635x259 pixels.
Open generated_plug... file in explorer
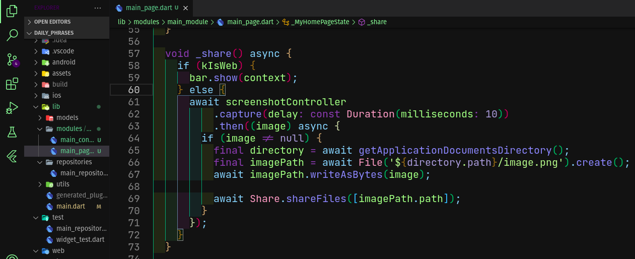(x=66, y=195)
